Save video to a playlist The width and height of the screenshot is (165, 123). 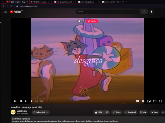(x=154, y=112)
